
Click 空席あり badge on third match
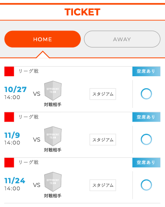[x=146, y=162]
